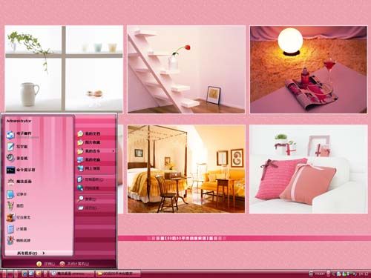
Task: Click the Internet Explorer quick launch icon
Action: coord(24,274)
